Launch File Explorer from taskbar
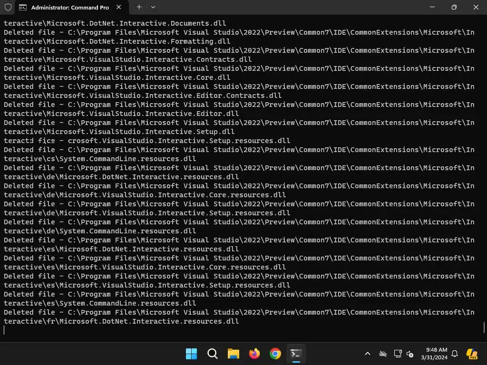This screenshot has height=365, width=487. click(234, 354)
